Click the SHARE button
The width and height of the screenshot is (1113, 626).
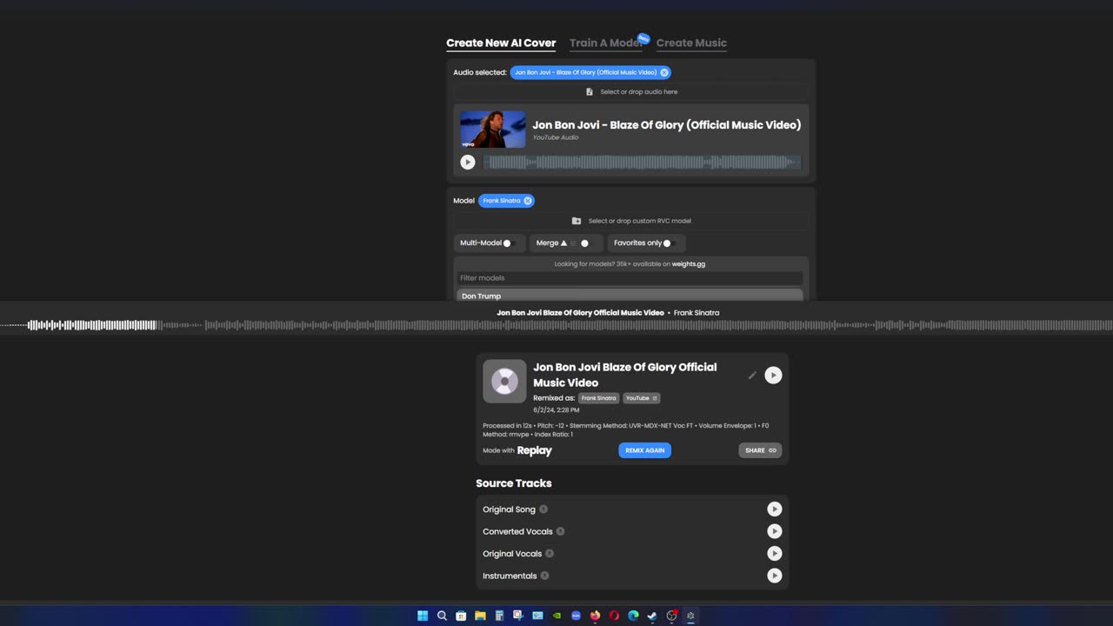(760, 450)
